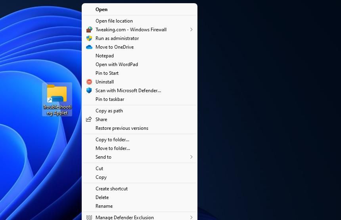Choose Pin to Start
The height and width of the screenshot is (220, 341).
pyautogui.click(x=140, y=73)
